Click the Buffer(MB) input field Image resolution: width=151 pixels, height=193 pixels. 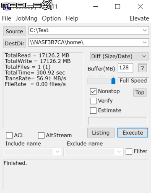click(x=125, y=68)
